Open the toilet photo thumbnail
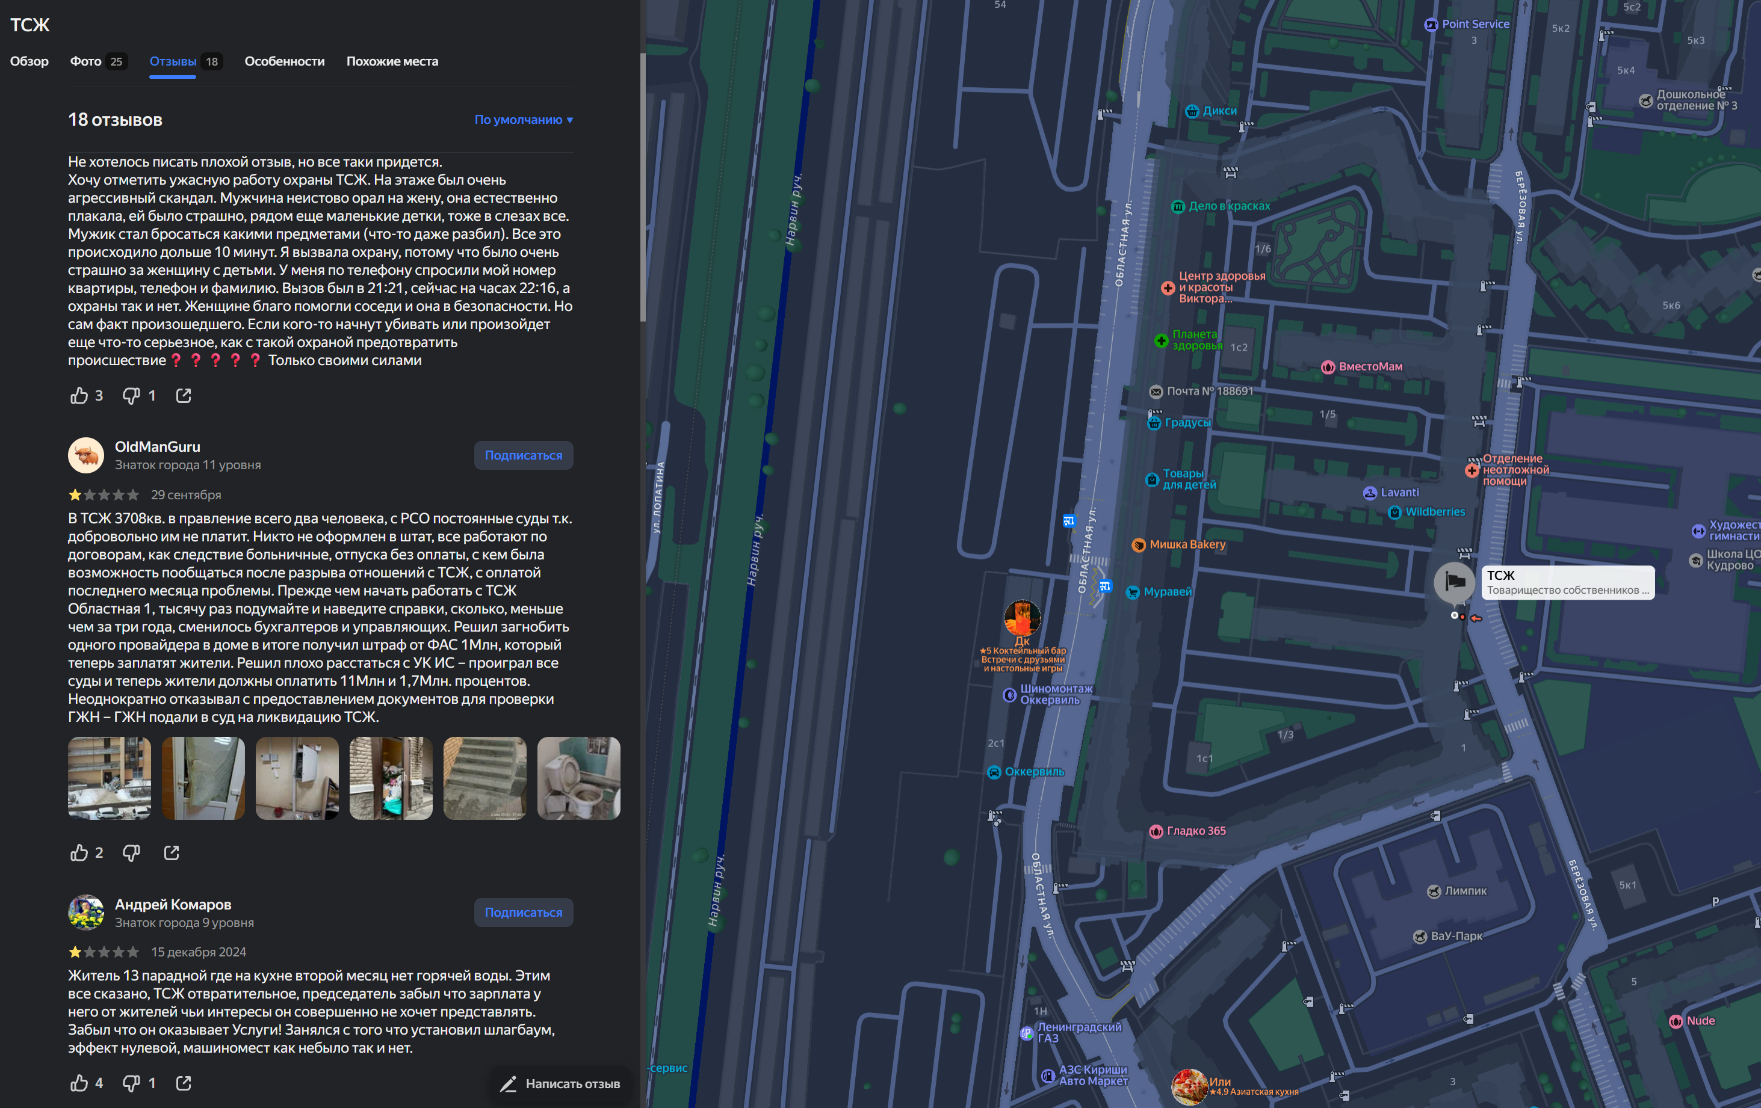This screenshot has width=1761, height=1108. (578, 778)
